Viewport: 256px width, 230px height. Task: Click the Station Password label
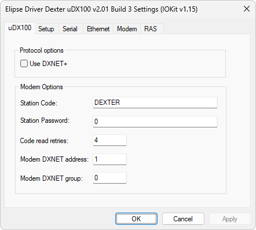45,121
